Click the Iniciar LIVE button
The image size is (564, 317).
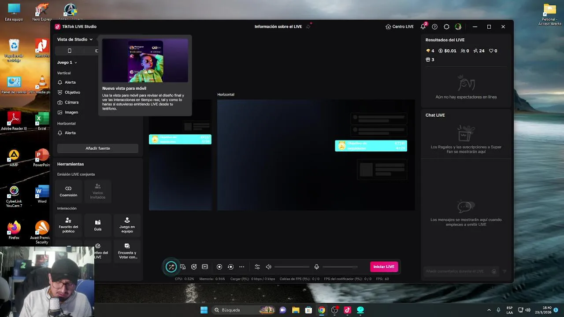[384, 267]
